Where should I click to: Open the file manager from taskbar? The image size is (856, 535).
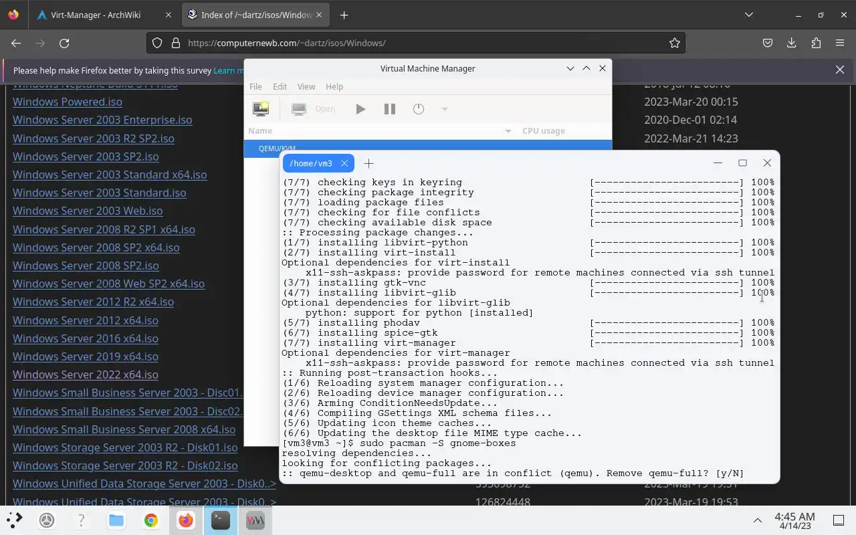pyautogui.click(x=116, y=520)
